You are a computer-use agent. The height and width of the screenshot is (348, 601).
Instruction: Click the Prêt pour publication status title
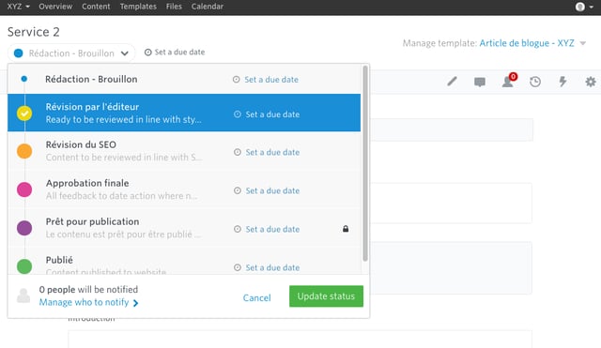(92, 221)
